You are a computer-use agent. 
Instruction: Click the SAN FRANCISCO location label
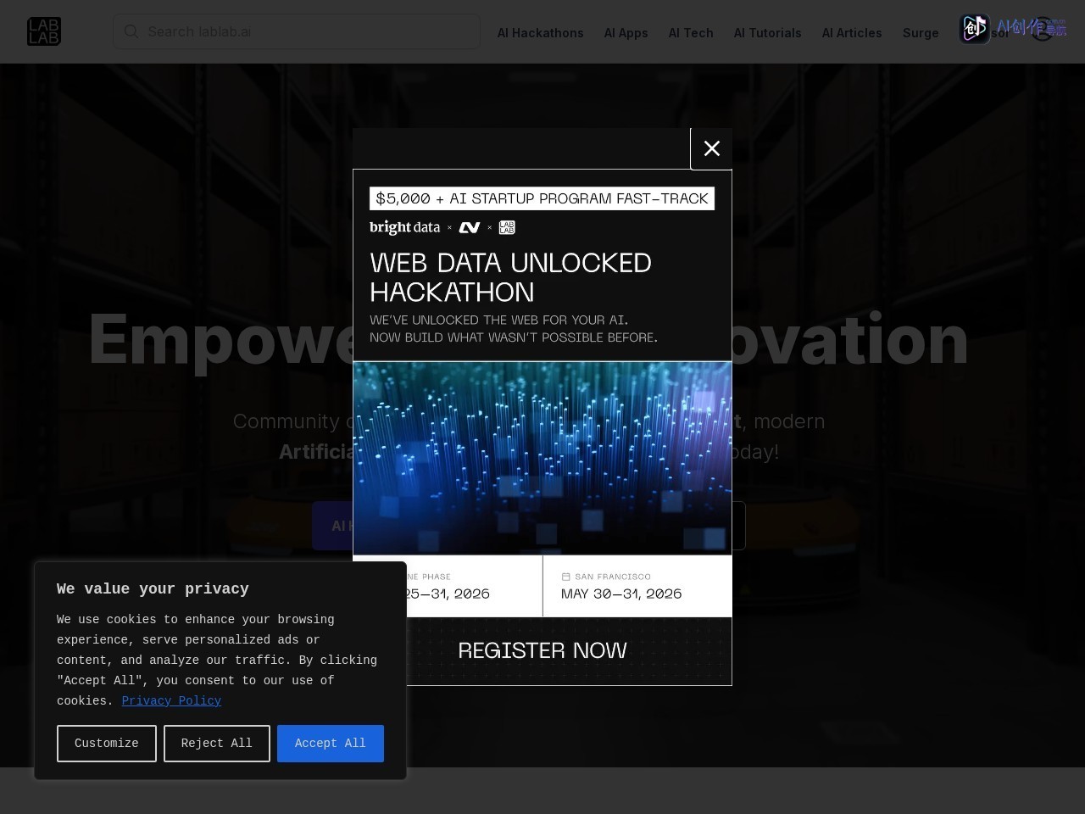[x=613, y=577]
